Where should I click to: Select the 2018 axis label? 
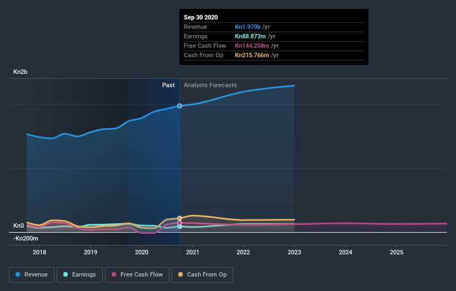pos(39,252)
